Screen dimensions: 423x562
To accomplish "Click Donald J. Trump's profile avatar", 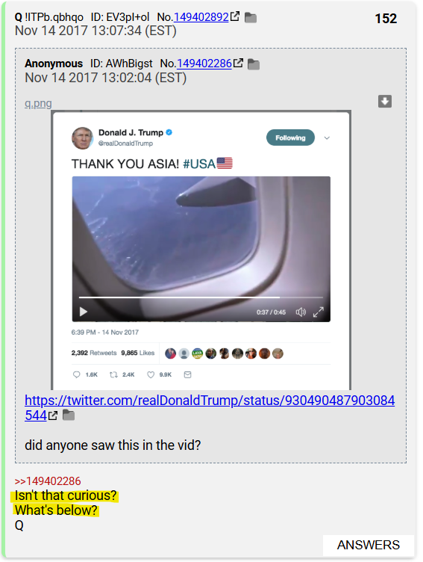I will (82, 138).
